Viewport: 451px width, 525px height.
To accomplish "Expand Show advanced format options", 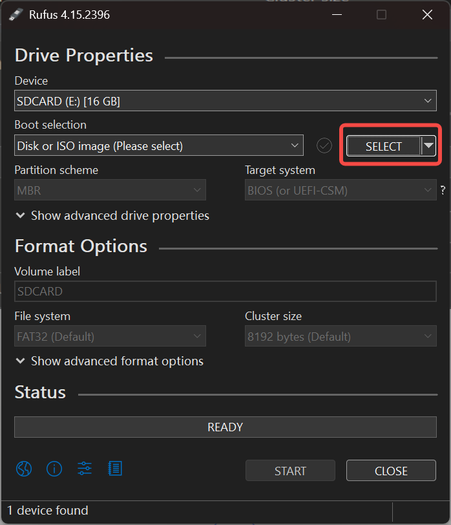I will coord(110,361).
